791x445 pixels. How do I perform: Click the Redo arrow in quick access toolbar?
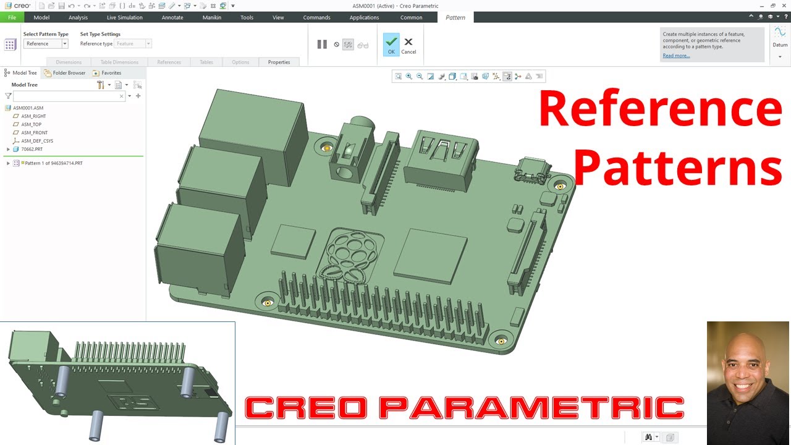87,6
